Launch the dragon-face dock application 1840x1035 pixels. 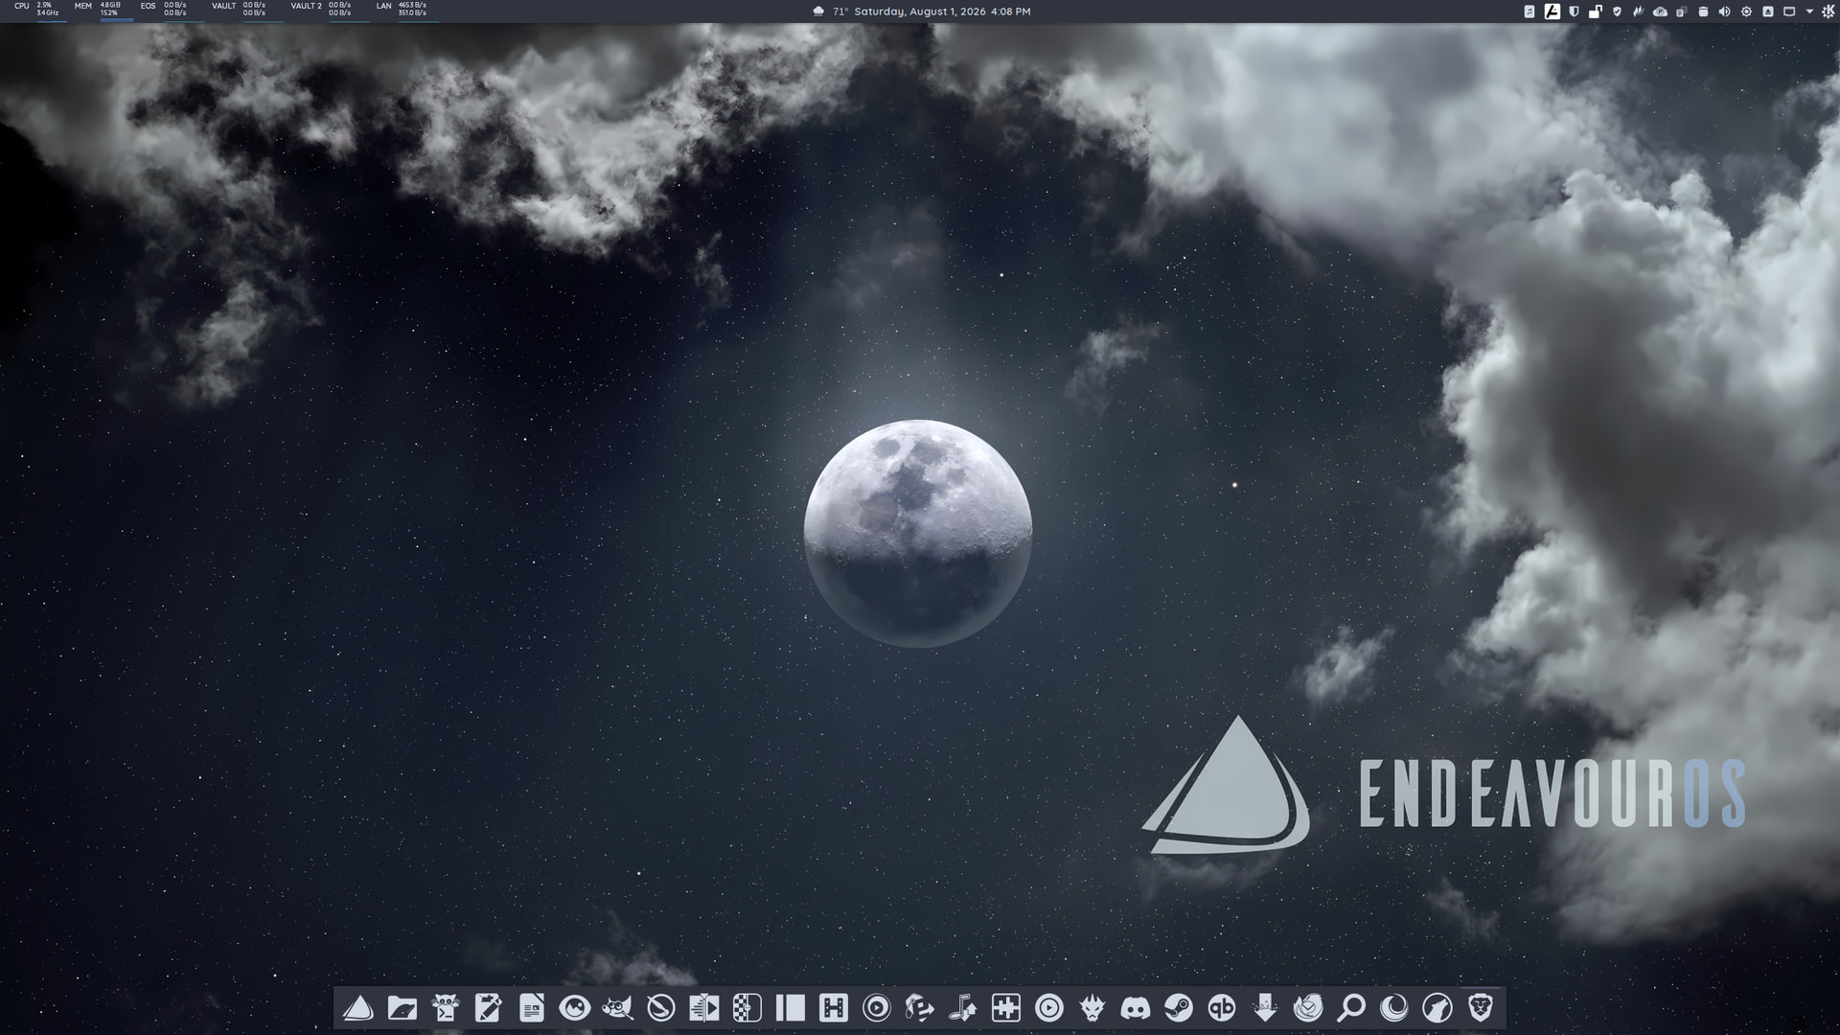(1092, 1008)
